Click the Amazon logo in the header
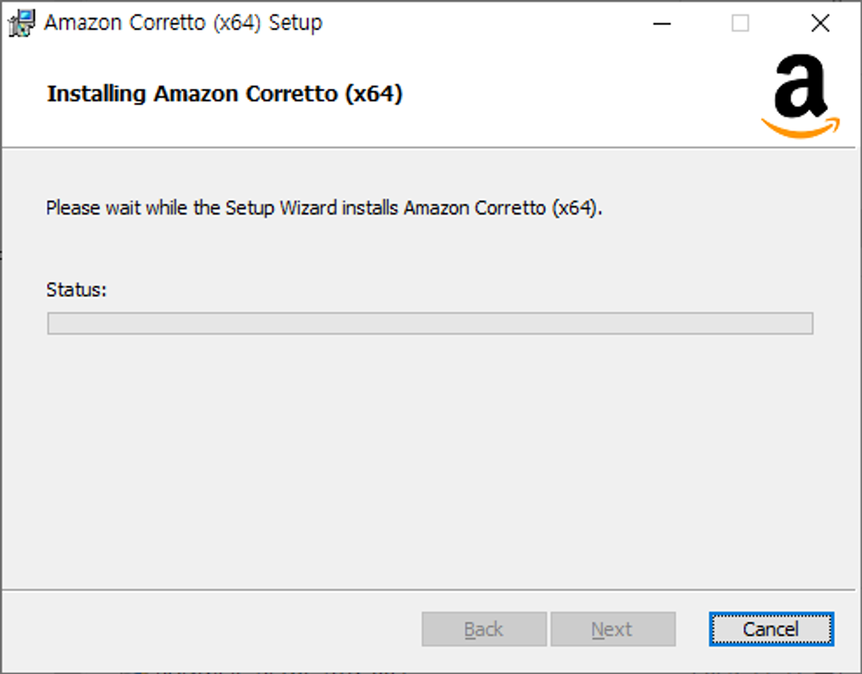Image resolution: width=862 pixels, height=674 pixels. point(800,96)
